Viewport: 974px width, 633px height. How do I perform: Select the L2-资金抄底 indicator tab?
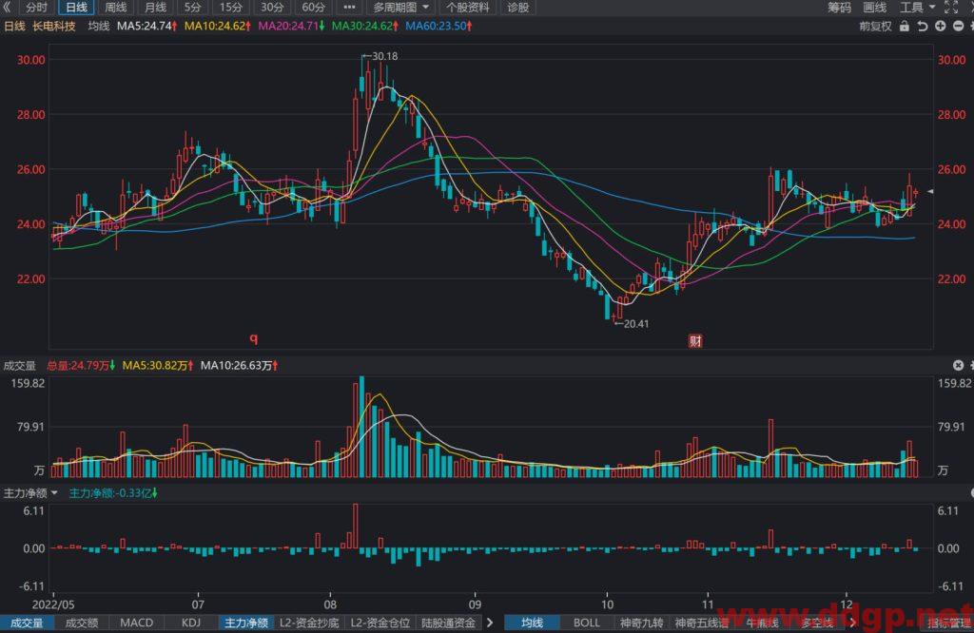click(309, 623)
